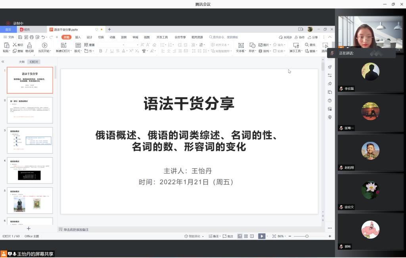This screenshot has width=406, height=258.
Task: Open the zoom percentage 86% dropdown
Action: pos(282,236)
